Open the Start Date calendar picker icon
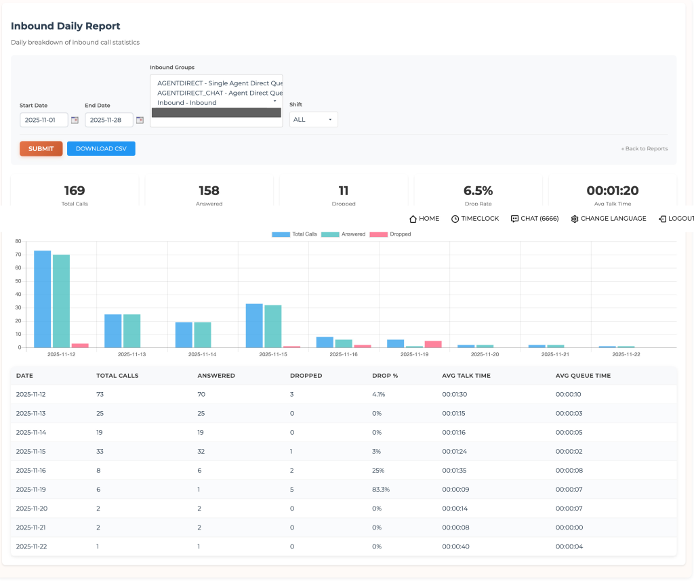Image resolution: width=694 pixels, height=581 pixels. (75, 120)
